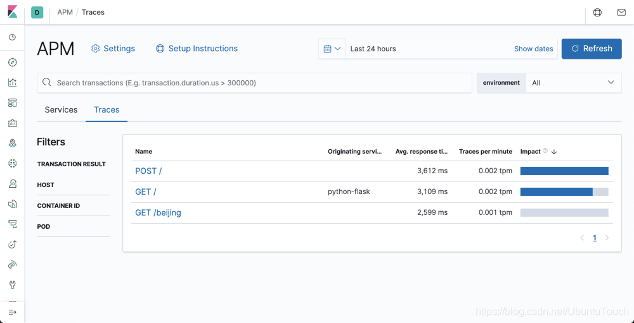The height and width of the screenshot is (323, 634).
Task: Open the GET / trace
Action: pyautogui.click(x=146, y=192)
